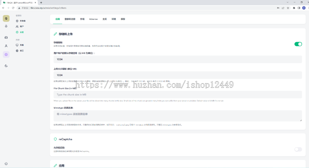Screen dimensions: 309x168
Task: Close the FileQK browser tab
Action: pos(35,2)
